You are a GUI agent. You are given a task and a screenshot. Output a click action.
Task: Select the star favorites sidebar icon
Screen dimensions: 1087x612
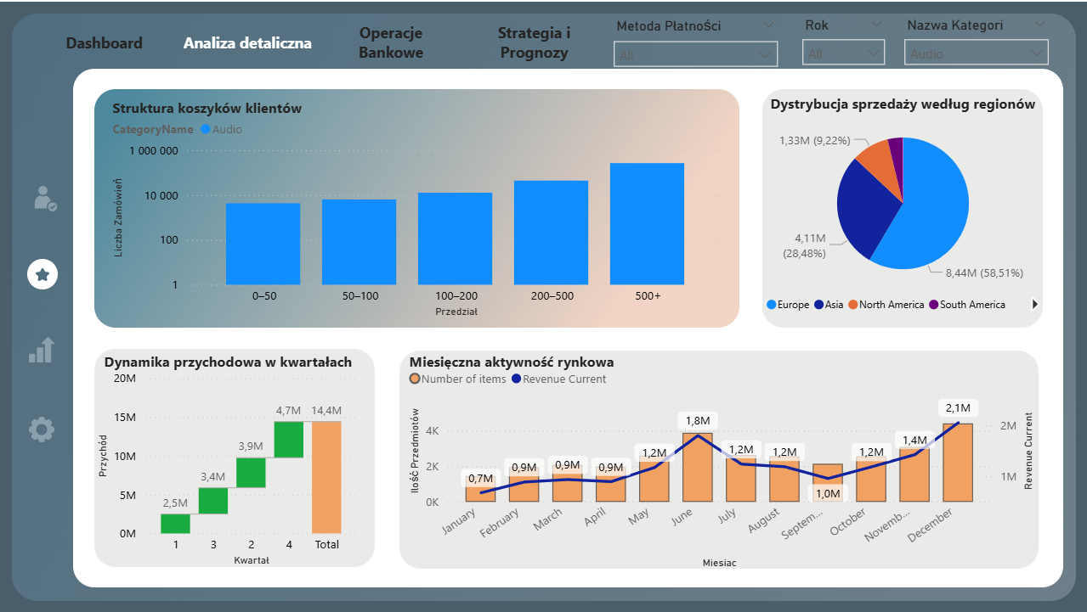click(42, 274)
